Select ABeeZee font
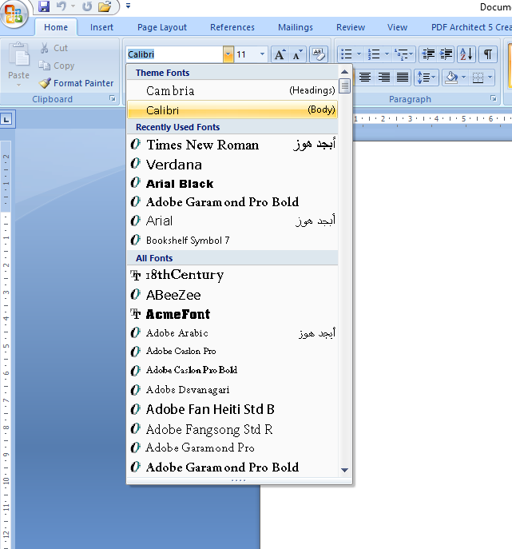 click(232, 295)
